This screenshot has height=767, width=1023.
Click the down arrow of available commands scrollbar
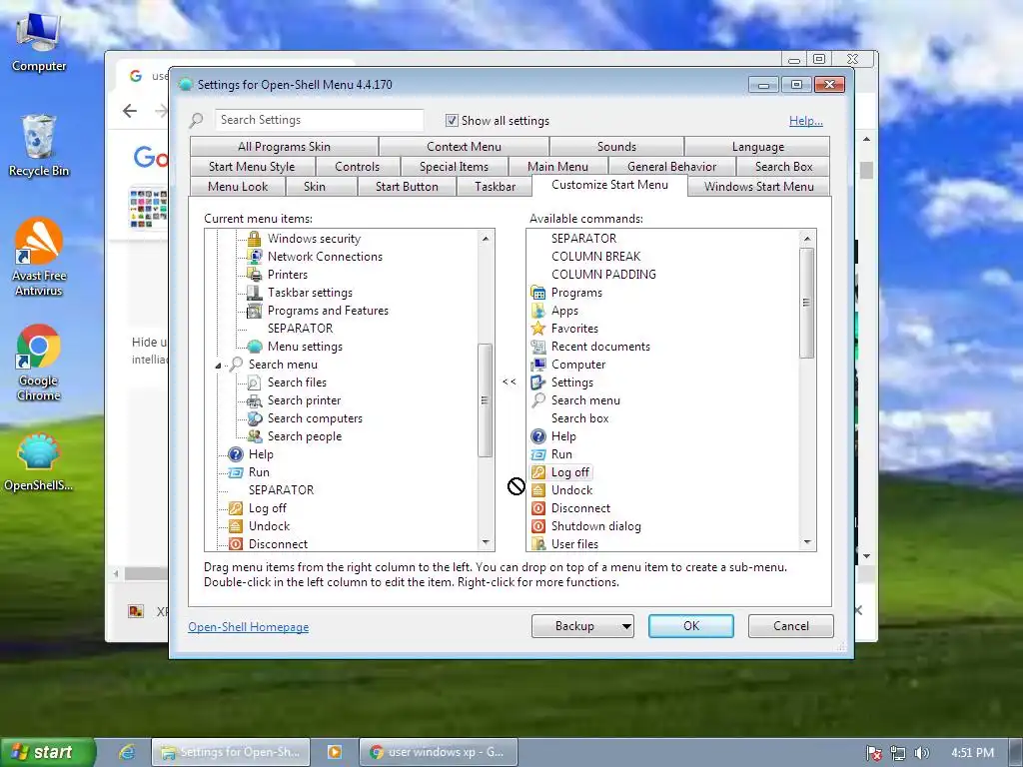pyautogui.click(x=807, y=542)
